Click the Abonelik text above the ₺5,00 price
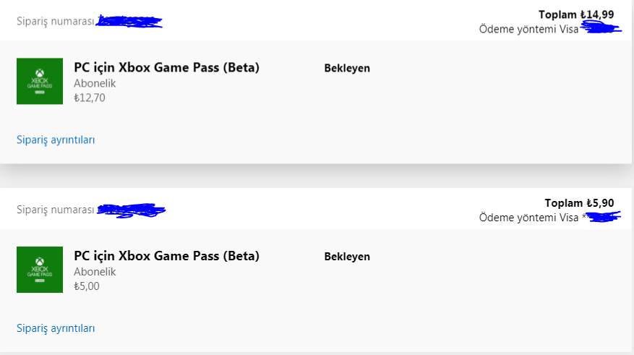Image resolution: width=634 pixels, height=355 pixels. point(95,272)
